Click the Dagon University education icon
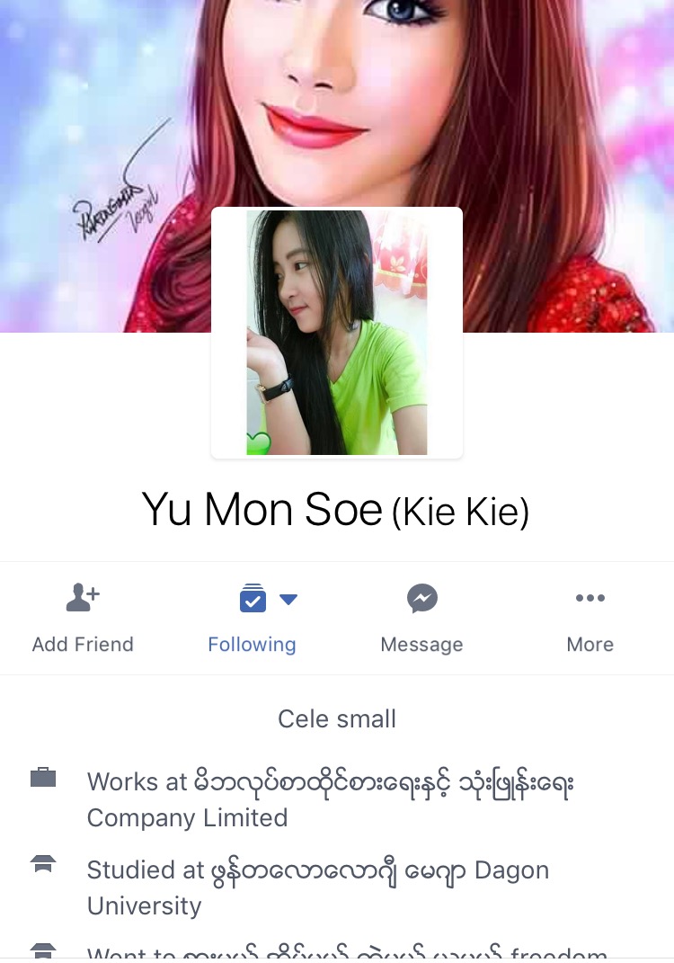The image size is (674, 963). pos(43,863)
